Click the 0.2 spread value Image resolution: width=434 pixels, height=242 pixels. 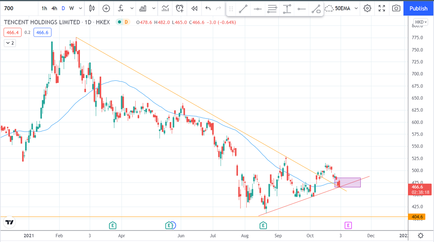click(27, 33)
